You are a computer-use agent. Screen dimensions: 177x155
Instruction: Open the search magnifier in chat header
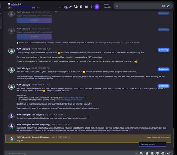tap(60, 7)
